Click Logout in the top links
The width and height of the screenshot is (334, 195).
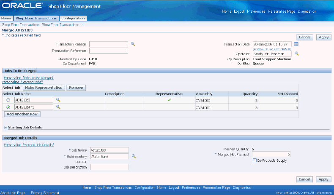tap(239, 11)
